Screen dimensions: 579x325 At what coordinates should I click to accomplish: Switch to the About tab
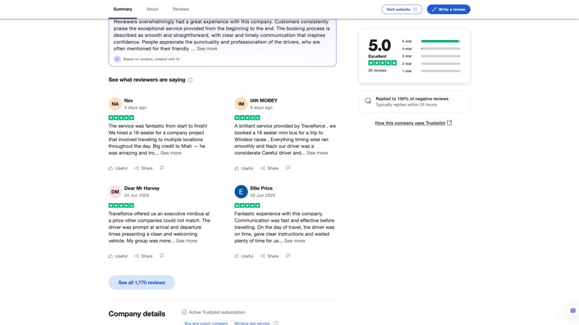click(152, 9)
